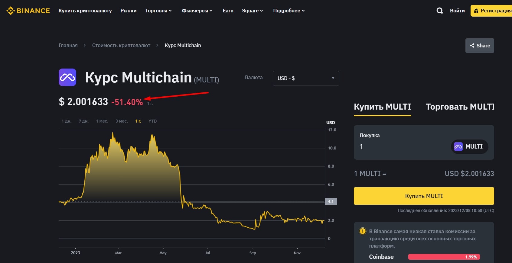Click the Главная breadcrumb link
The height and width of the screenshot is (263, 512).
pyautogui.click(x=68, y=45)
